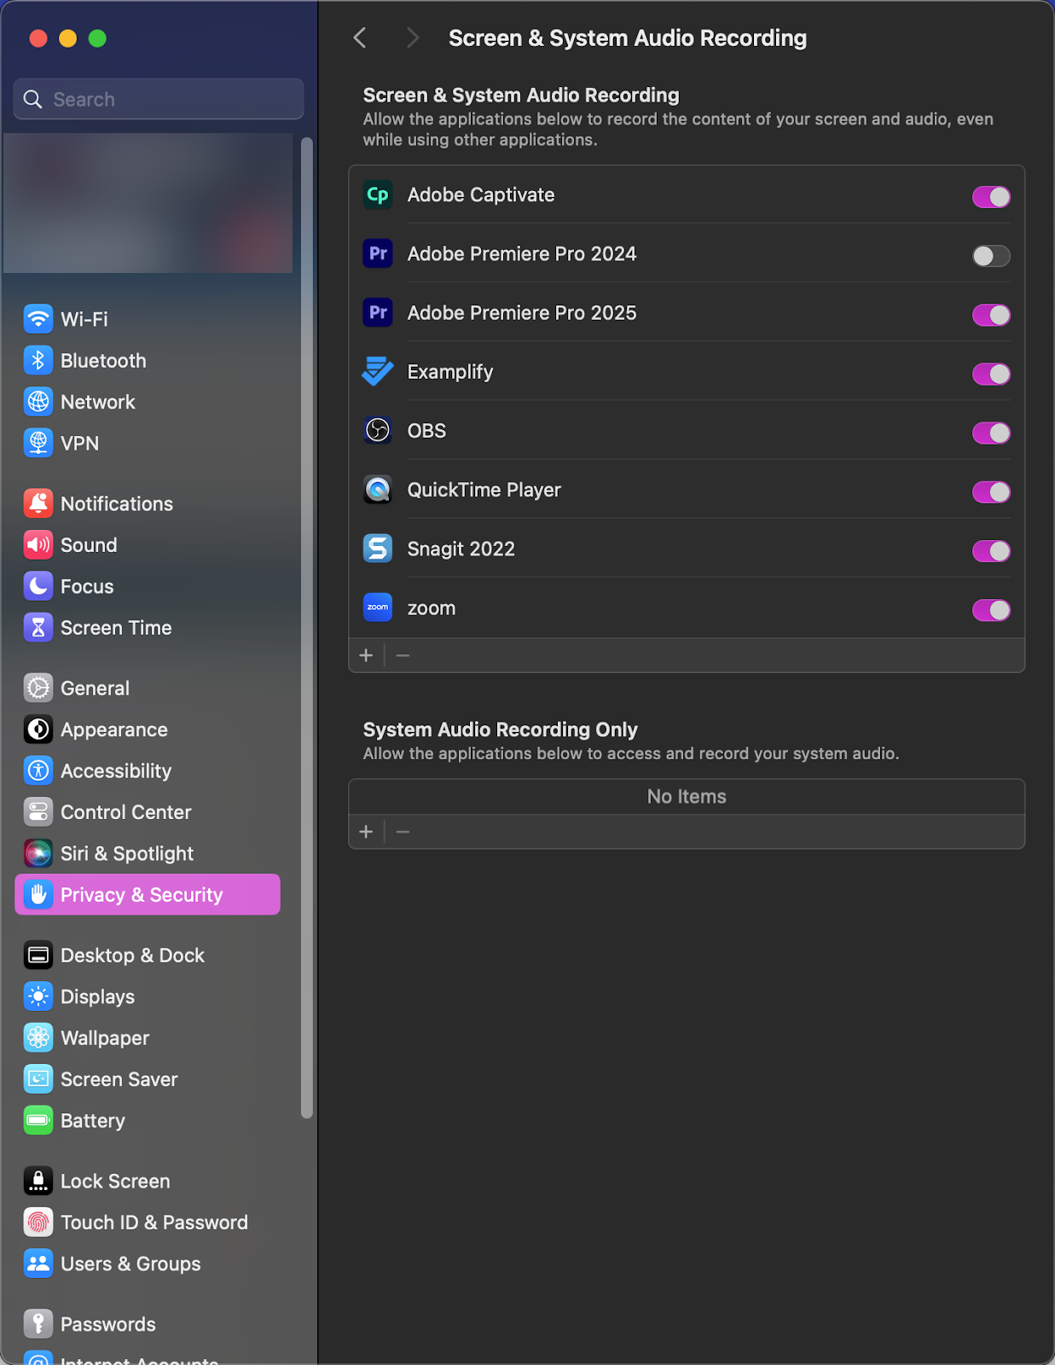Click the Touch ID fingerprint icon

38,1223
